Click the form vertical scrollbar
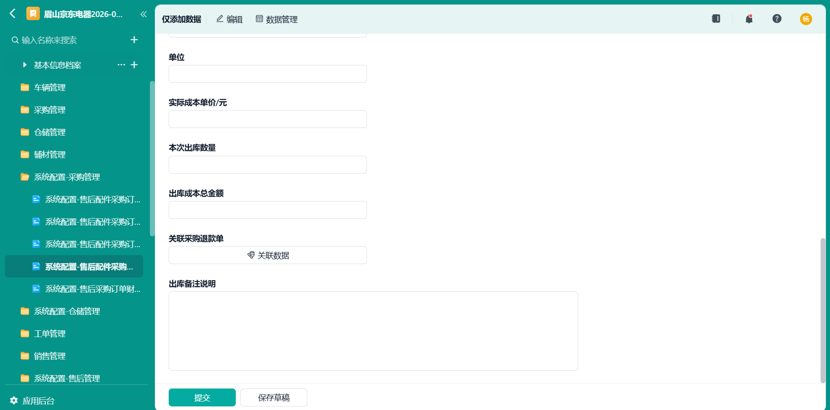The image size is (830, 410). pyautogui.click(x=822, y=311)
